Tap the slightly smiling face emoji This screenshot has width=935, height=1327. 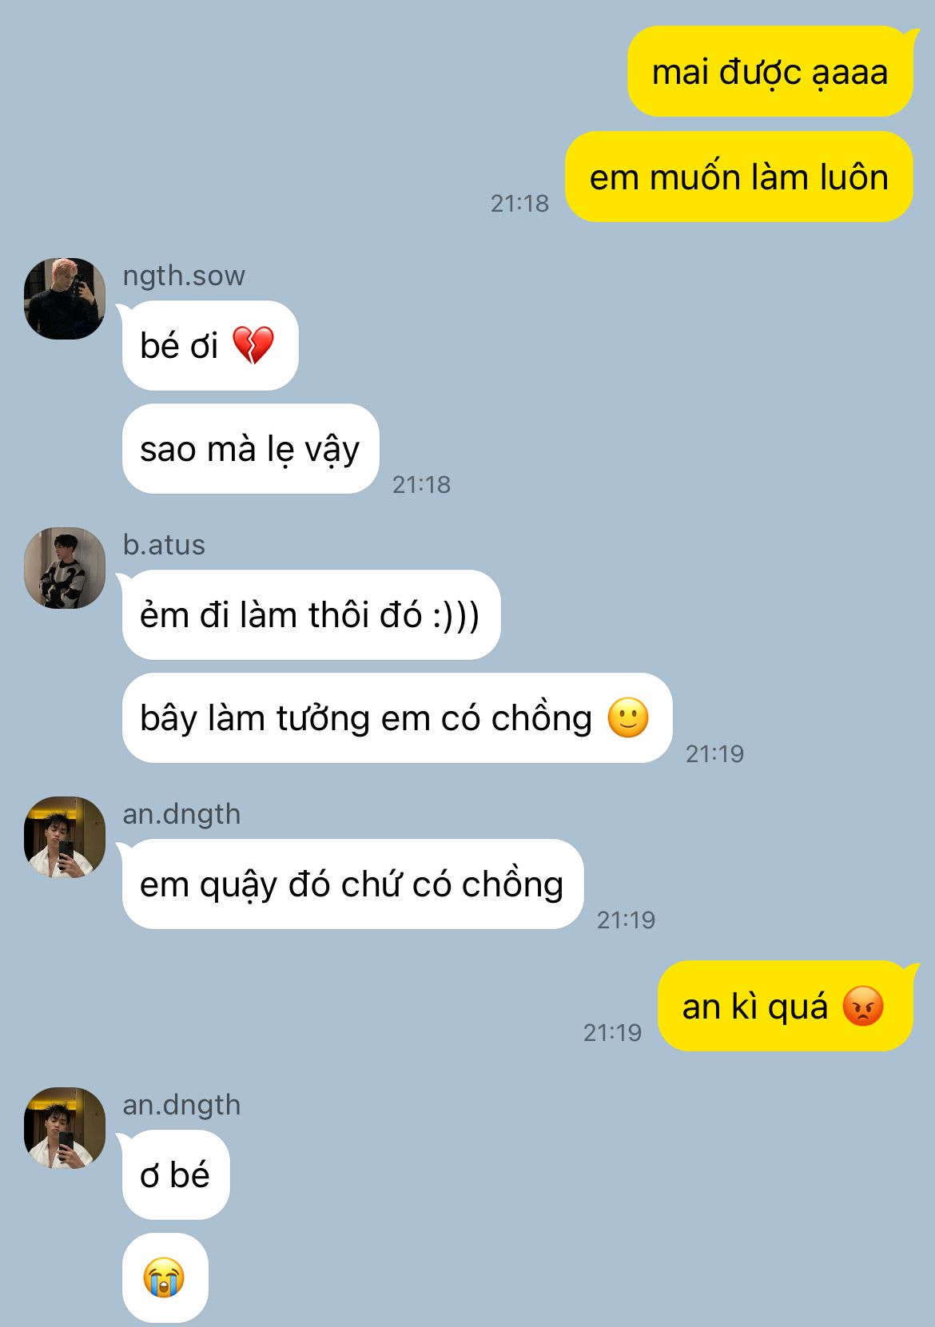point(628,717)
